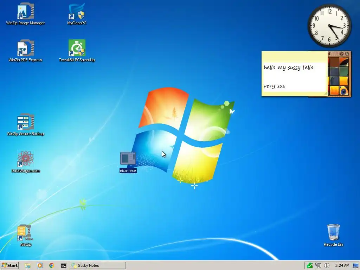Open the network status tray icon
This screenshot has width=360, height=270.
click(x=318, y=266)
